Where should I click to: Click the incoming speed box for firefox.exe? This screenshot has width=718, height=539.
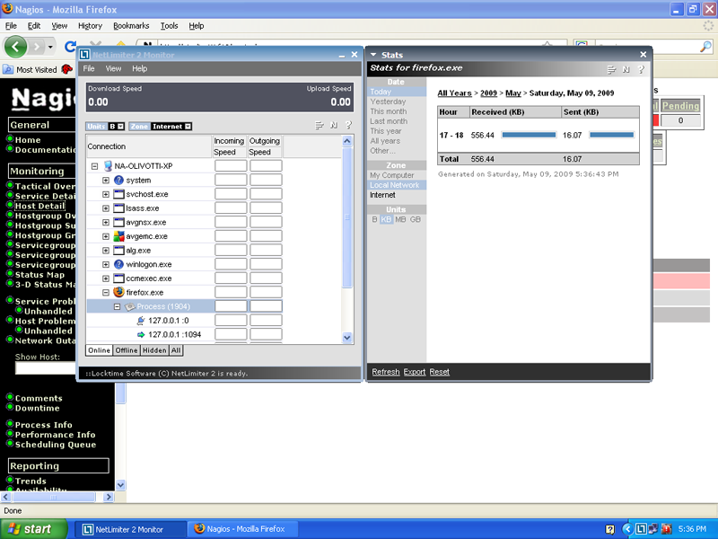coord(231,292)
